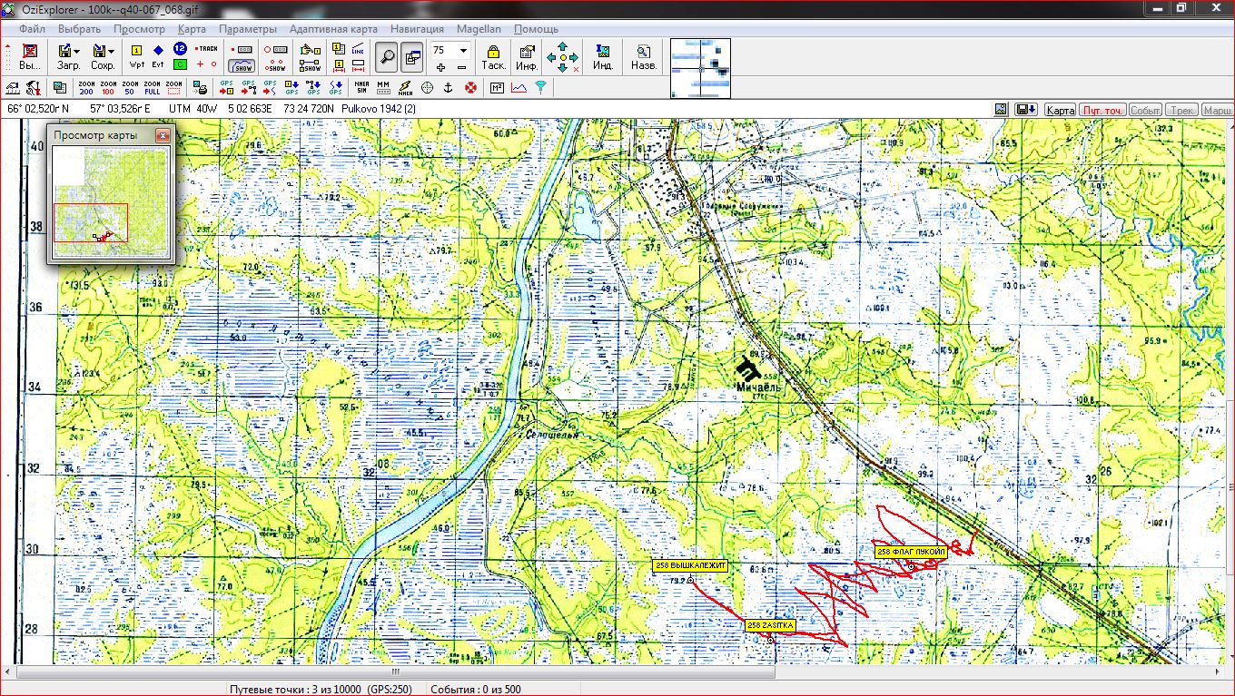Click the Инф. map info button
Image resolution: width=1235 pixels, height=696 pixels.
527,56
